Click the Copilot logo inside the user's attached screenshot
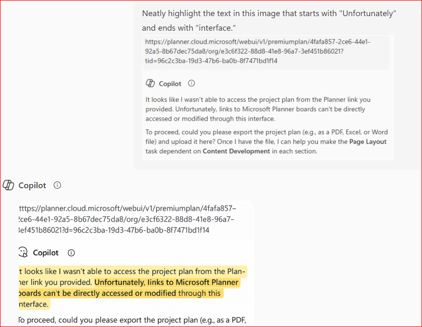The width and height of the screenshot is (422, 327). coord(150,84)
